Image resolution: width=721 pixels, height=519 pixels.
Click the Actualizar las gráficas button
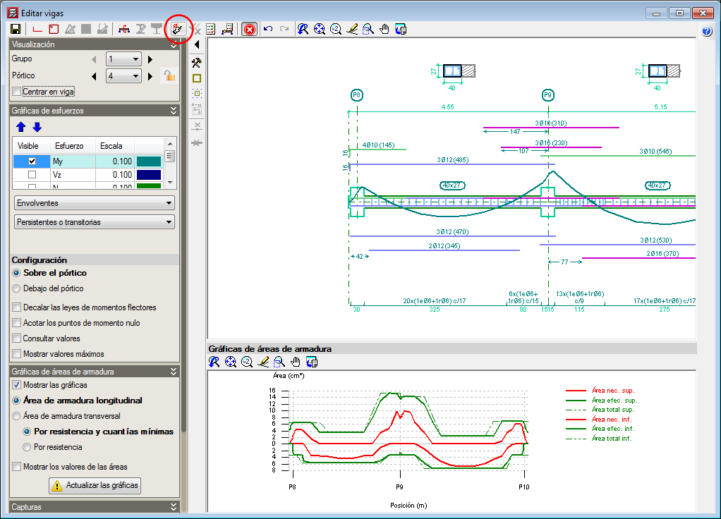pyautogui.click(x=95, y=485)
